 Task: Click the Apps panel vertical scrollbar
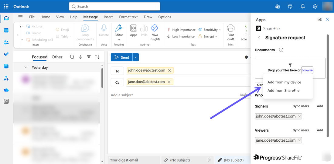(328, 86)
